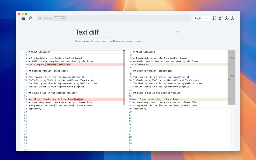Click left 'The desktop version is implemented using Wails' line
This screenshot has width=256, height=160.
point(63,84)
